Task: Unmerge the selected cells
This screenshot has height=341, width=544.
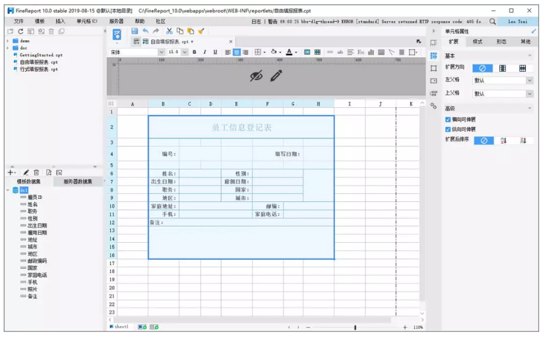Action: pos(317,52)
